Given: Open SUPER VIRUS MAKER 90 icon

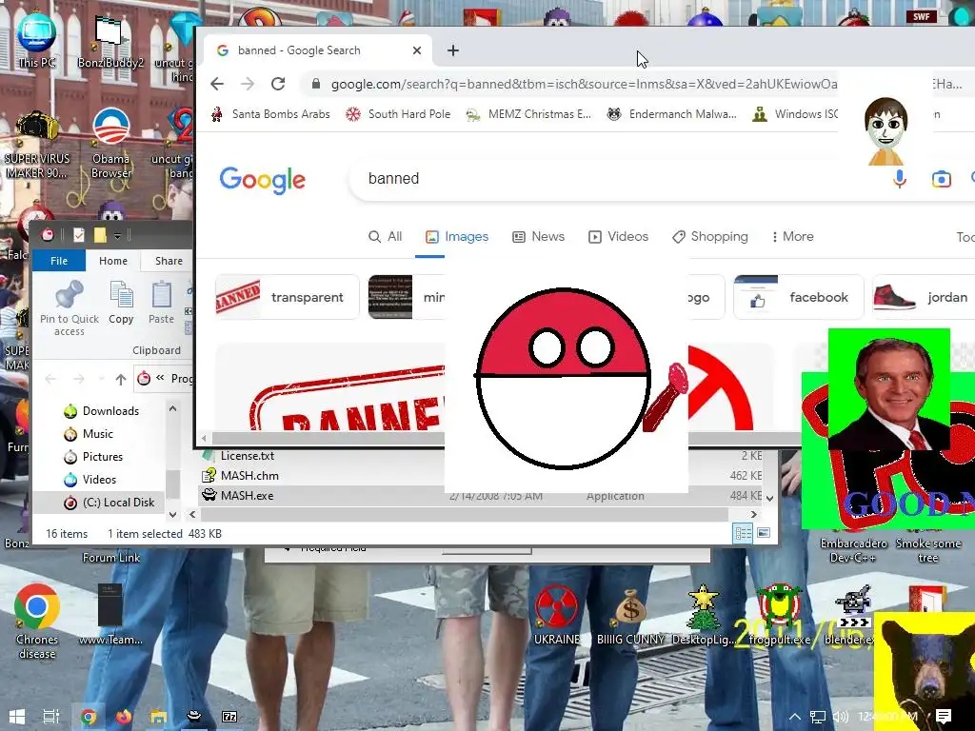Looking at the screenshot, I should tap(37, 145).
